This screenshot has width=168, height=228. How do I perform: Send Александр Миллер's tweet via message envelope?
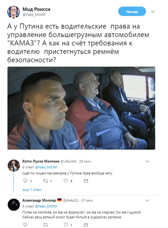tap(86, 225)
